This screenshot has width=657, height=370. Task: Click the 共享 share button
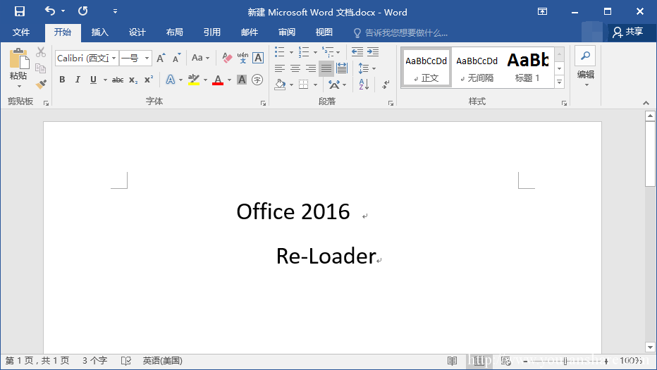coord(628,32)
